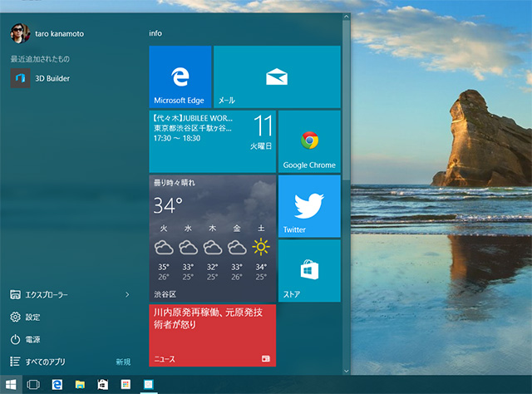Click the Start menu scrollbar up arrow
The width and height of the screenshot is (532, 394).
click(346, 17)
